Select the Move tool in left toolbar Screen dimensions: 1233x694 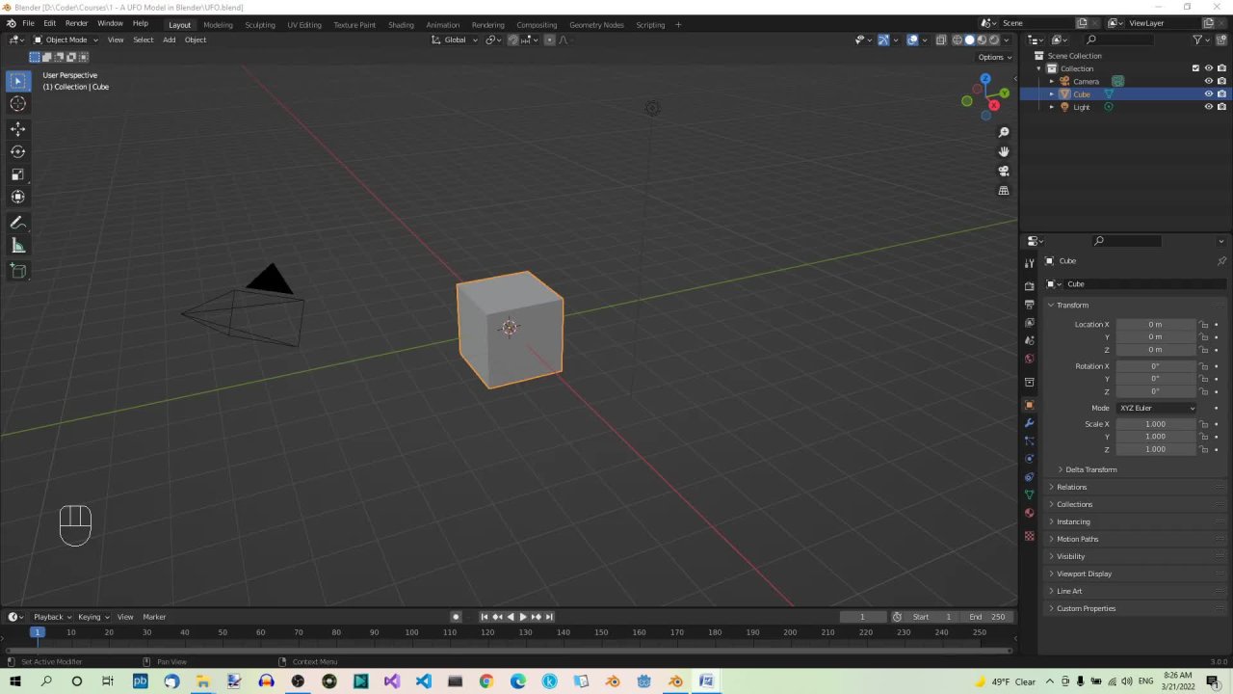point(17,128)
